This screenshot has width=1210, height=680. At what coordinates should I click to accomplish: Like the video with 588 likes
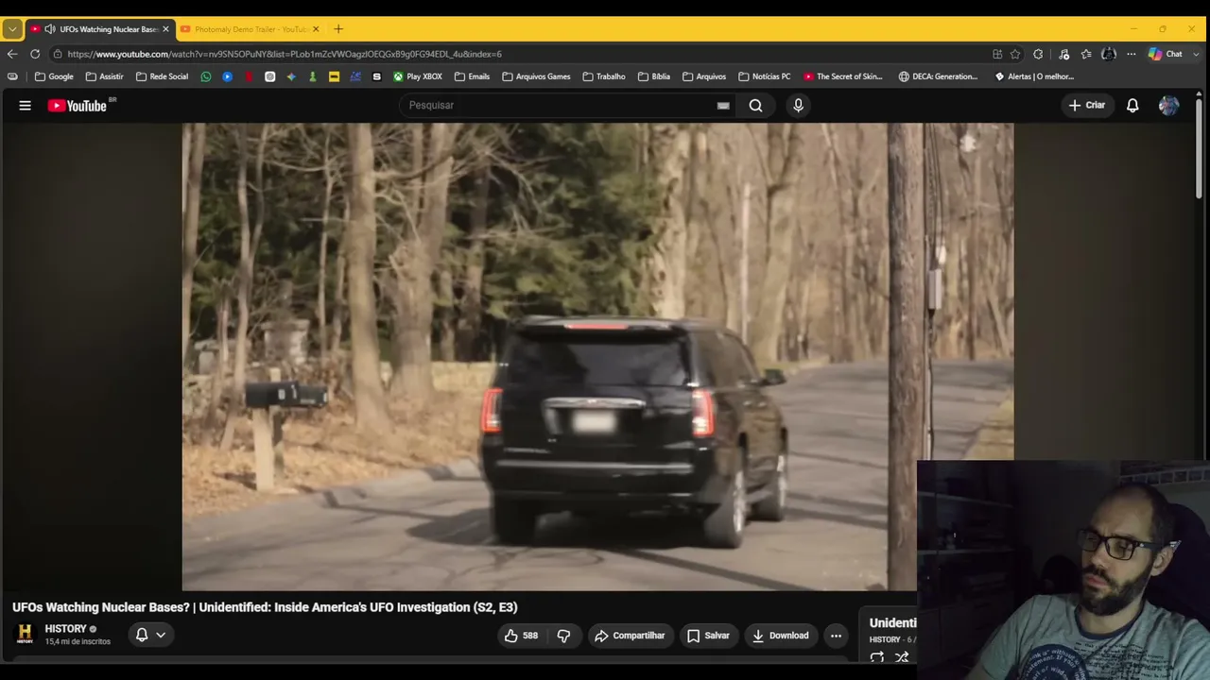click(x=521, y=636)
